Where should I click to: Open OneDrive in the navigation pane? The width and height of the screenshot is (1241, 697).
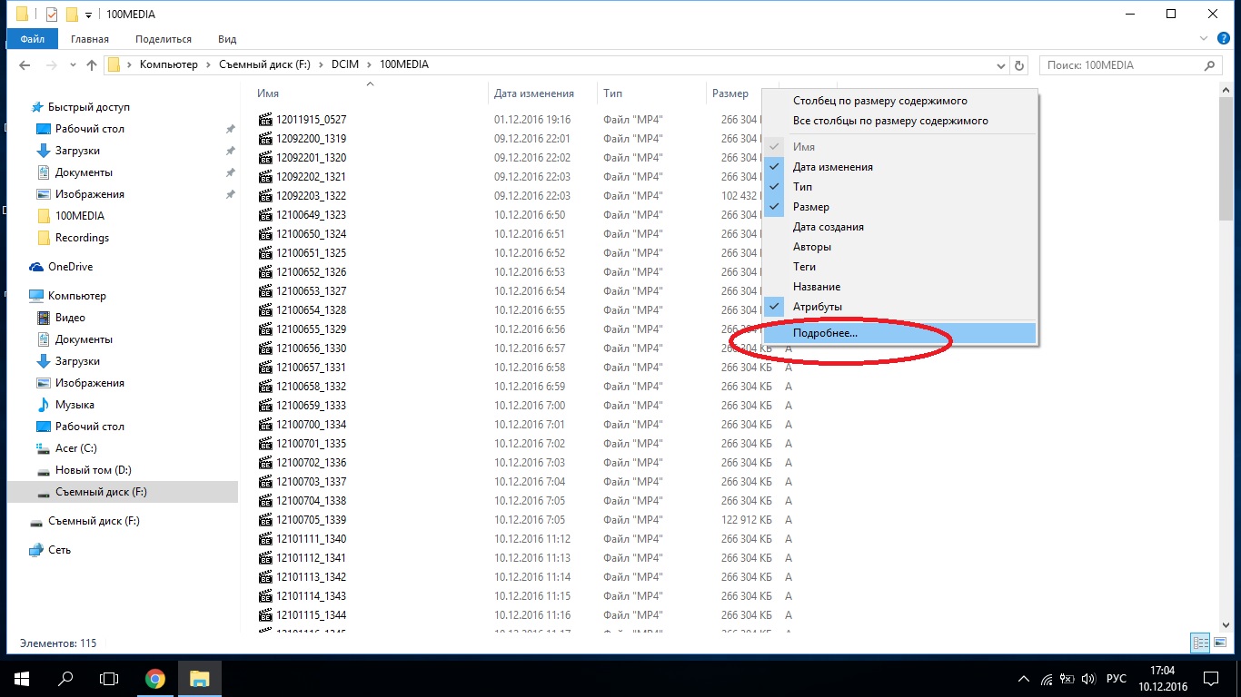[x=70, y=267]
